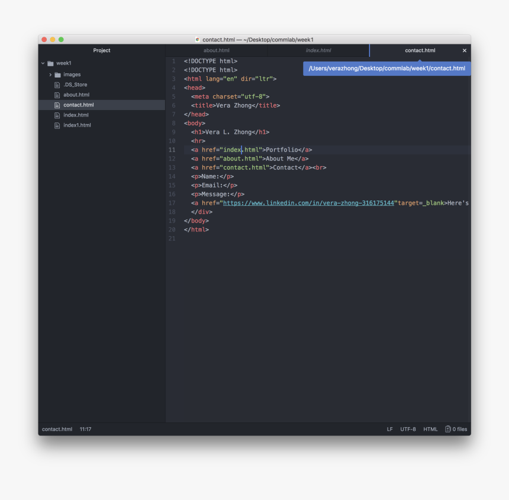Activate the contact.html tab
Image resolution: width=509 pixels, height=500 pixels.
pyautogui.click(x=420, y=50)
